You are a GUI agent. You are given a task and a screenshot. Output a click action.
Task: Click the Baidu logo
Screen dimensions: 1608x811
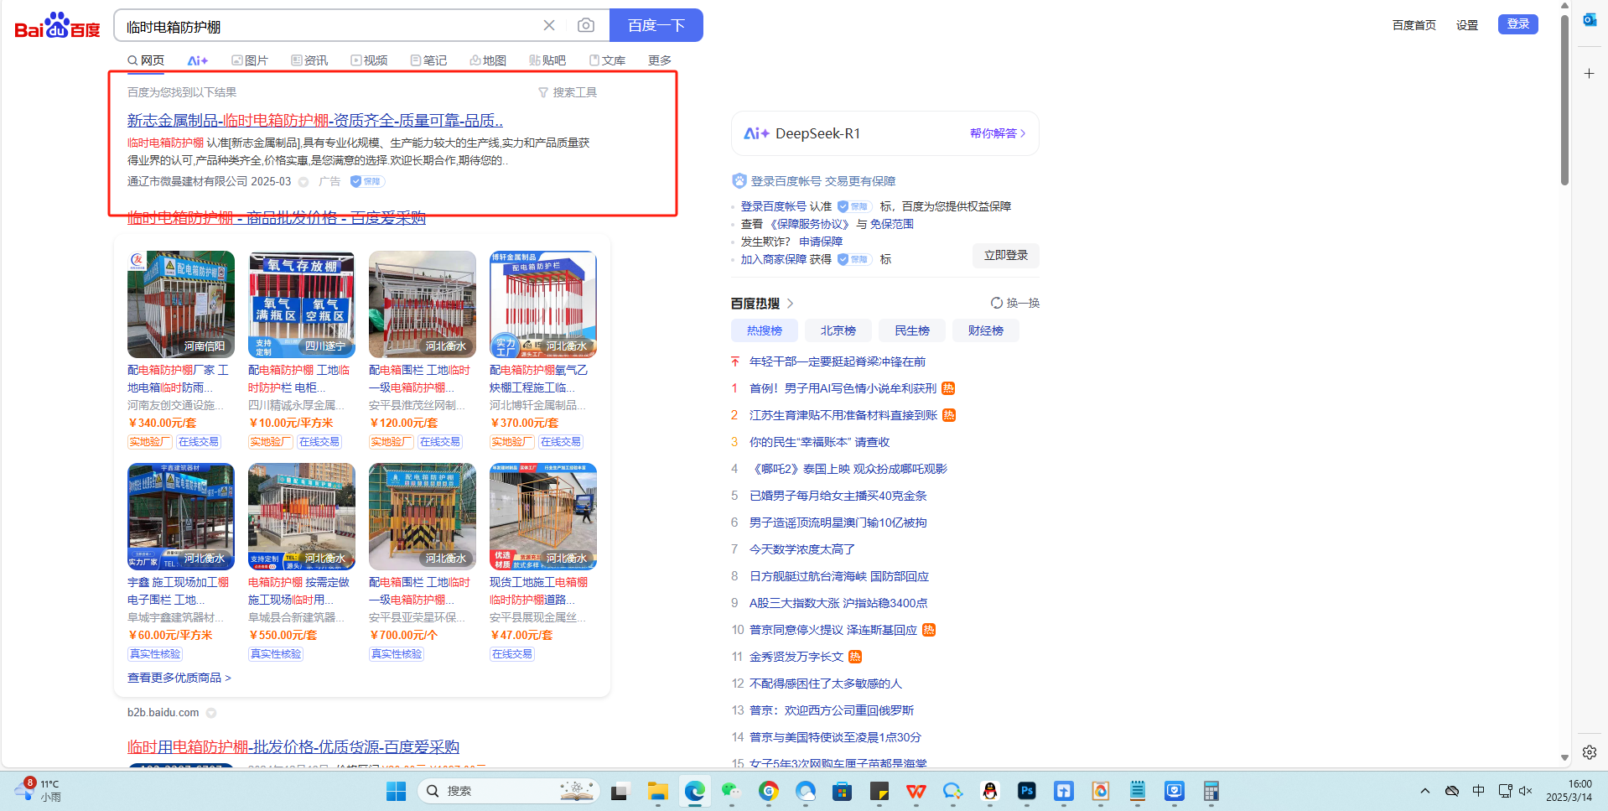point(57,27)
